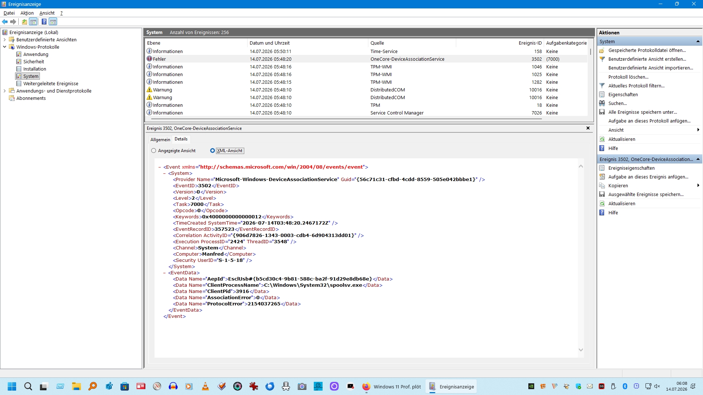Viewport: 703px width, 395px height.
Task: Click 'Aufgabe an dieses Ereignis anfügen...'
Action: point(648,177)
